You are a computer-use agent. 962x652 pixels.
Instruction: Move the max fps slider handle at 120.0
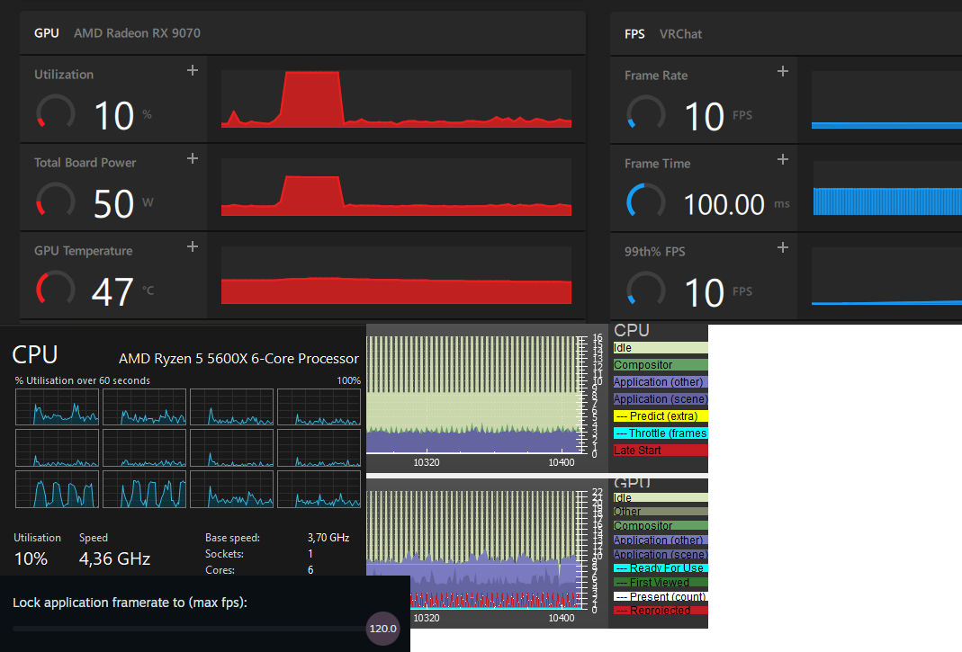pos(382,629)
